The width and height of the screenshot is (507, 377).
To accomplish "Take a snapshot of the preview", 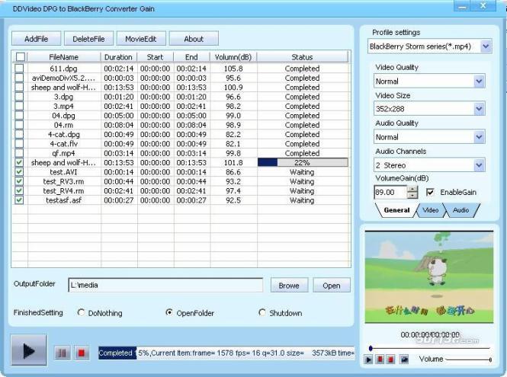I will point(404,359).
